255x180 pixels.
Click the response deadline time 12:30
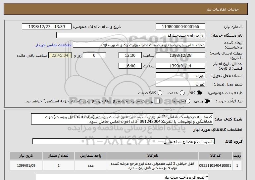(x=130, y=55)
